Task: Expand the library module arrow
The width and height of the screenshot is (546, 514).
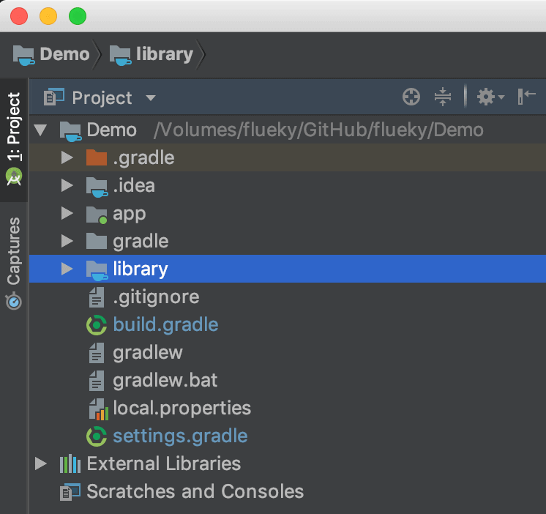Action: coord(67,269)
